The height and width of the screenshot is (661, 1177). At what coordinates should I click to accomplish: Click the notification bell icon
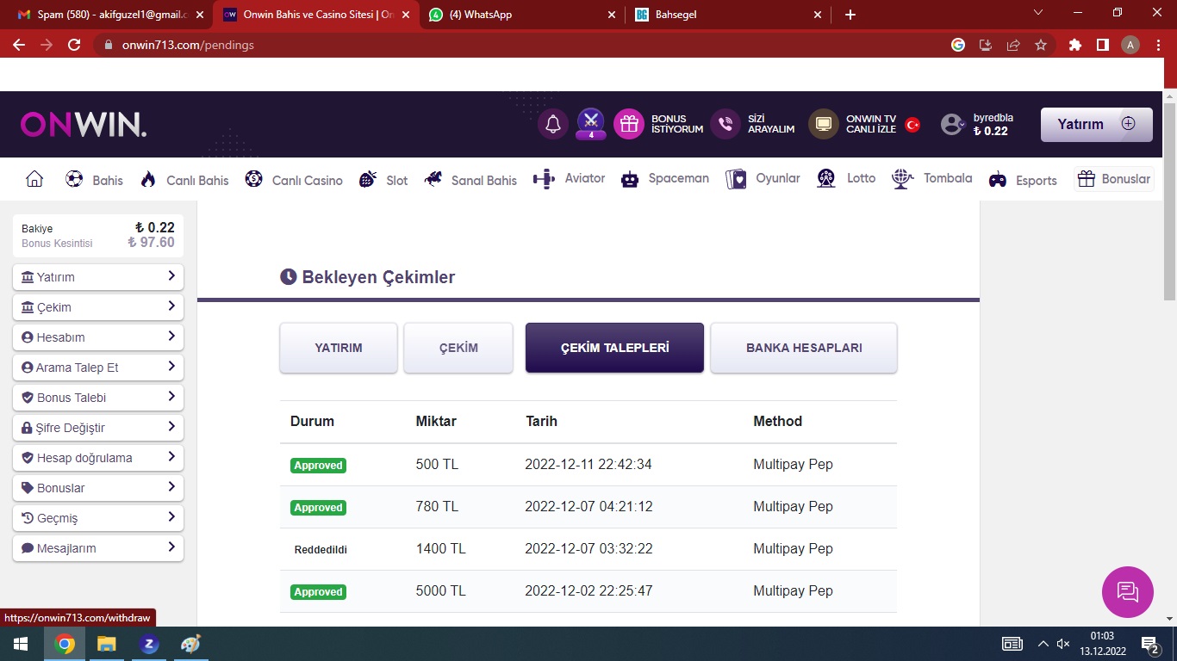(553, 124)
